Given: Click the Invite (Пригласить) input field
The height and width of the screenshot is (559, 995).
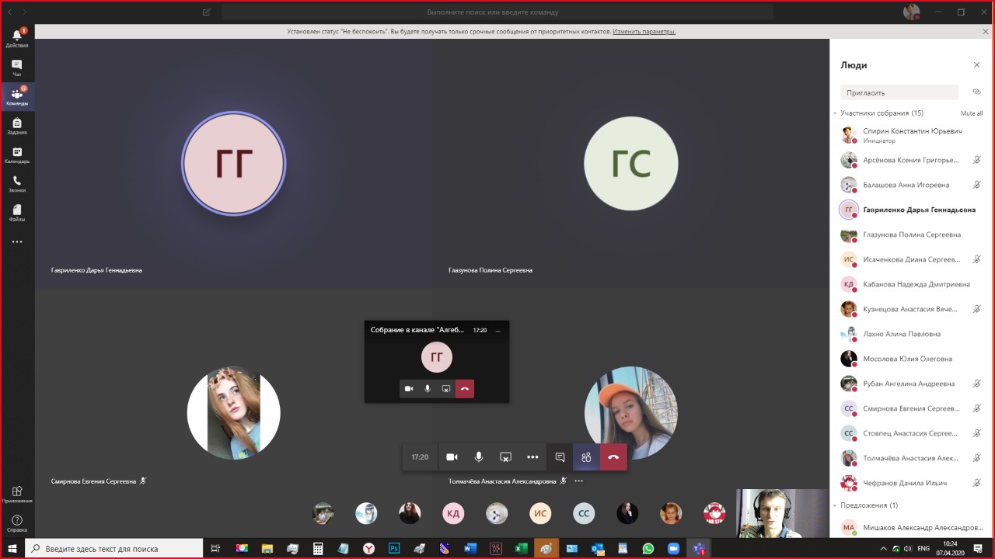Looking at the screenshot, I should (899, 92).
